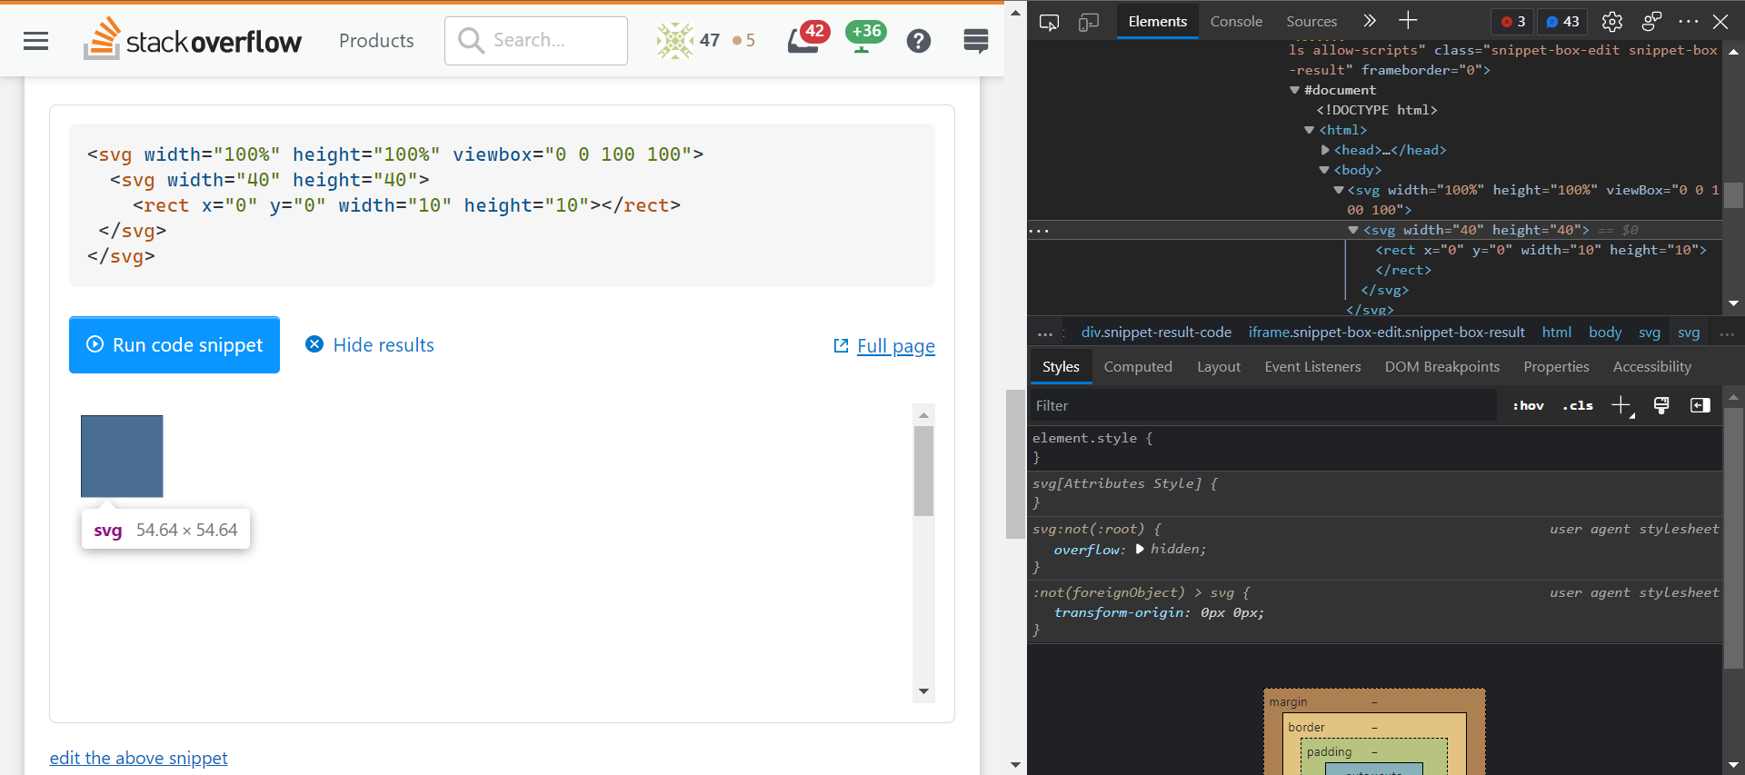This screenshot has width=1745, height=775.
Task: Click snippet result scrollbar down arrow
Action: coord(923,691)
